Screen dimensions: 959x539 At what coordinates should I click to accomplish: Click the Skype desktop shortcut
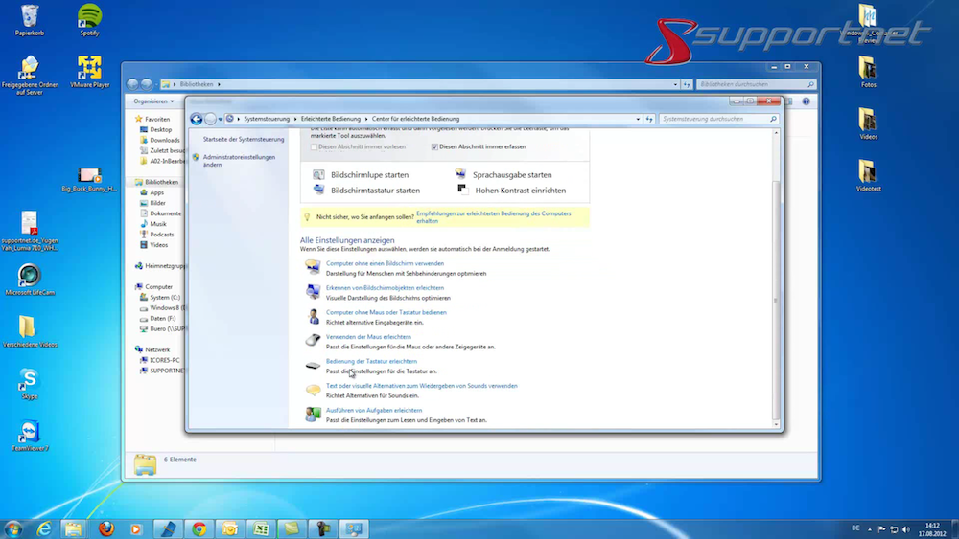pyautogui.click(x=29, y=380)
